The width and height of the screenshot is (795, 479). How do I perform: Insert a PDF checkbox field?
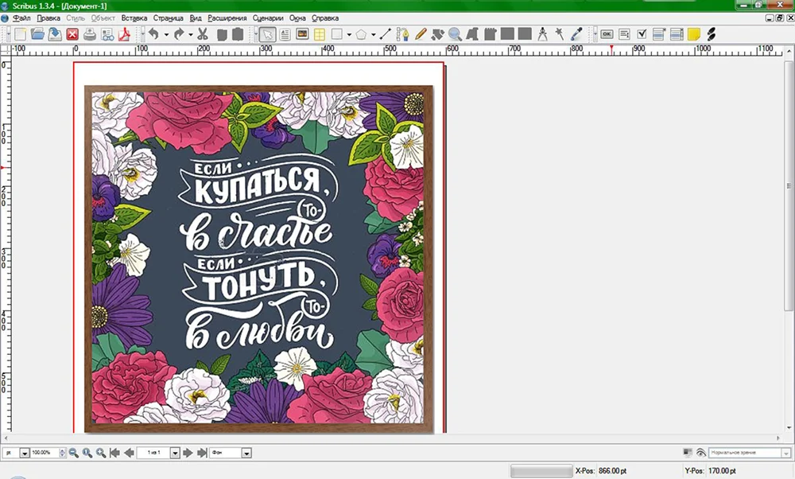point(642,34)
